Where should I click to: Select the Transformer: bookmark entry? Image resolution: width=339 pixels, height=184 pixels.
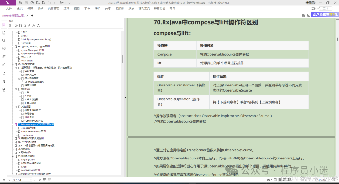pos(27,135)
